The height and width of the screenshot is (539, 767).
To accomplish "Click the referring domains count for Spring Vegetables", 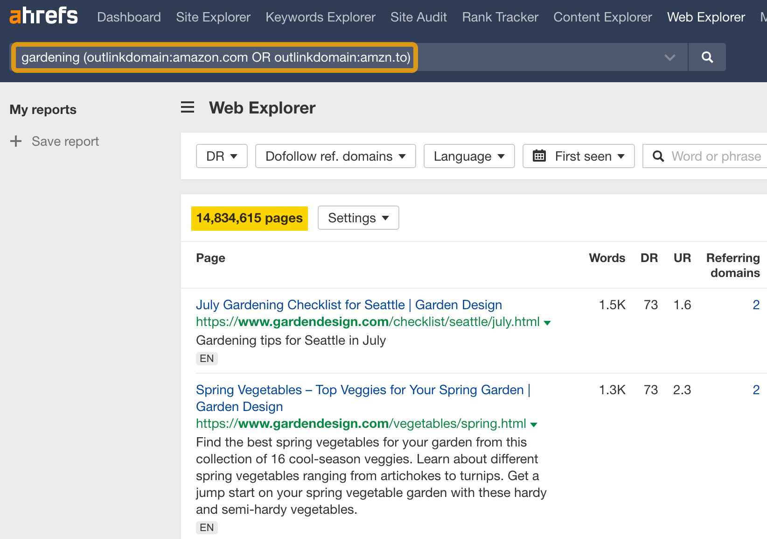I will point(756,390).
